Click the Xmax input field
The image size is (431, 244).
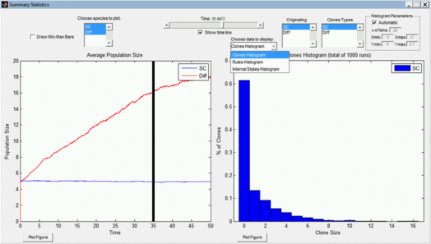(x=412, y=37)
